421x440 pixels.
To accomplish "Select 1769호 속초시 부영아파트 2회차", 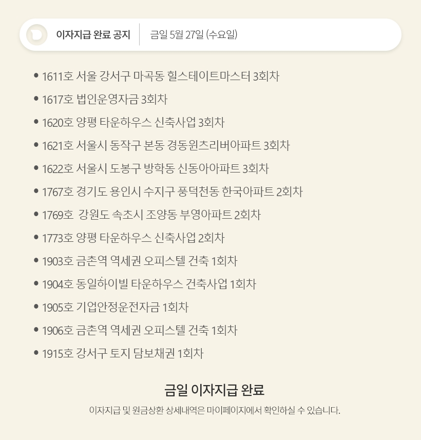I will coord(151,215).
